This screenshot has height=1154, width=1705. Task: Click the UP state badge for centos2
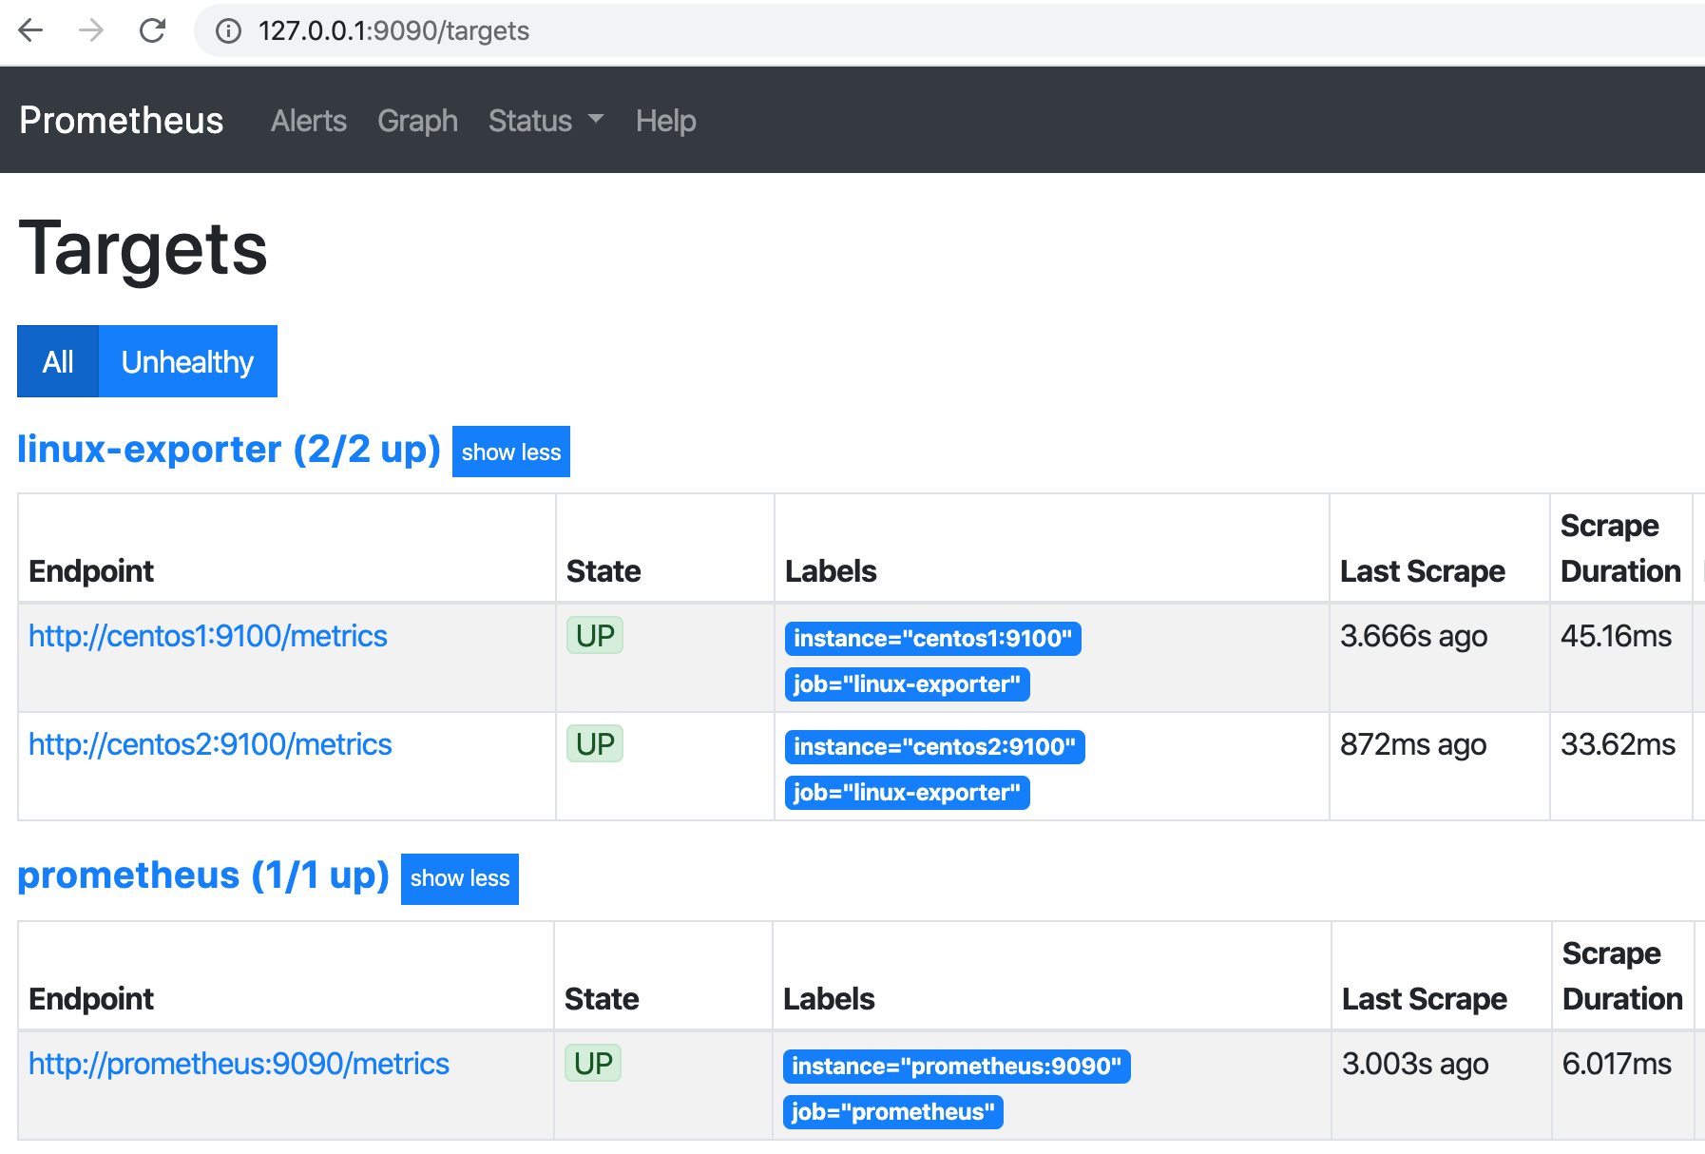coord(595,744)
